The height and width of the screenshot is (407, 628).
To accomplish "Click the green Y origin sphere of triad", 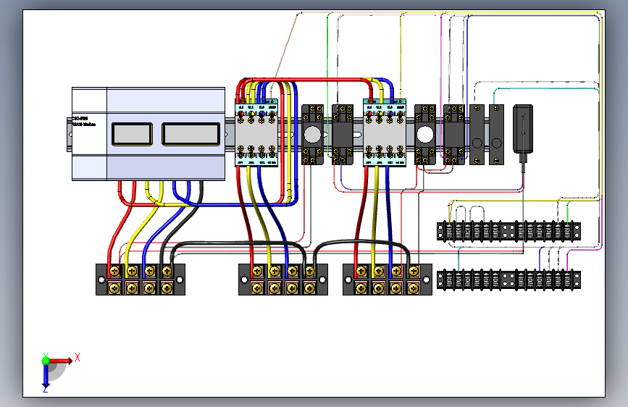I will [46, 361].
